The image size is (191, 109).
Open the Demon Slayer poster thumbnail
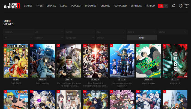69,61
